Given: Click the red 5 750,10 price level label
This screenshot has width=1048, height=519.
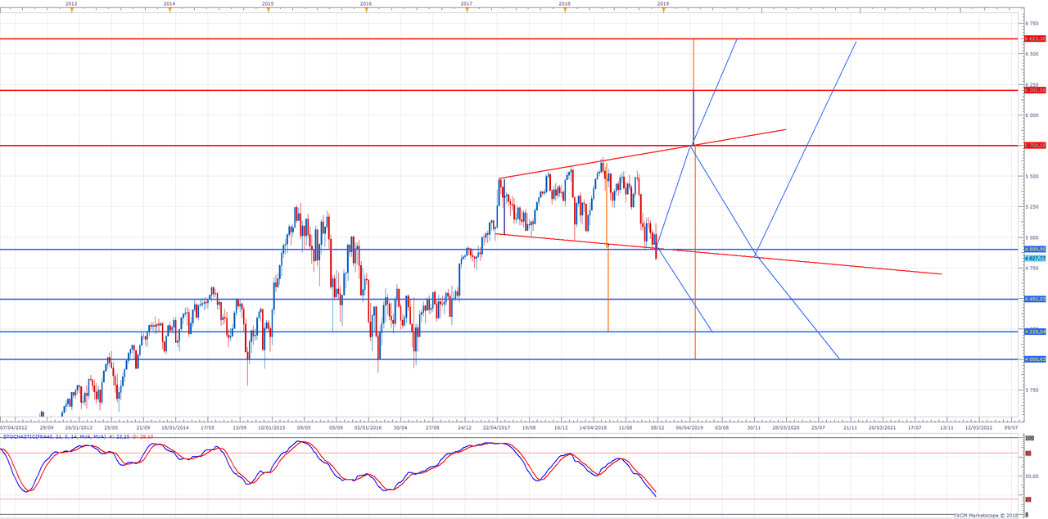Looking at the screenshot, I should [1035, 146].
